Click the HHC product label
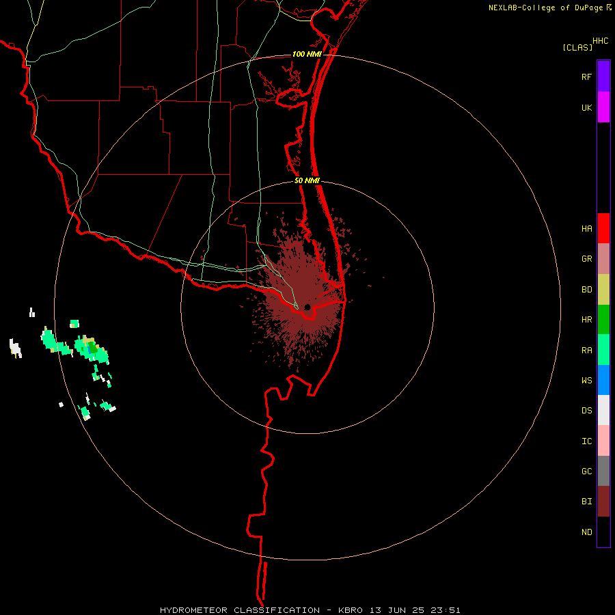Image resolution: width=615 pixels, height=615 pixels. [x=601, y=41]
